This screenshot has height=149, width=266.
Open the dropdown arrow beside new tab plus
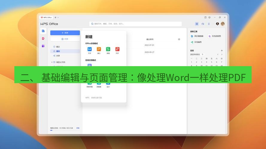58,17
